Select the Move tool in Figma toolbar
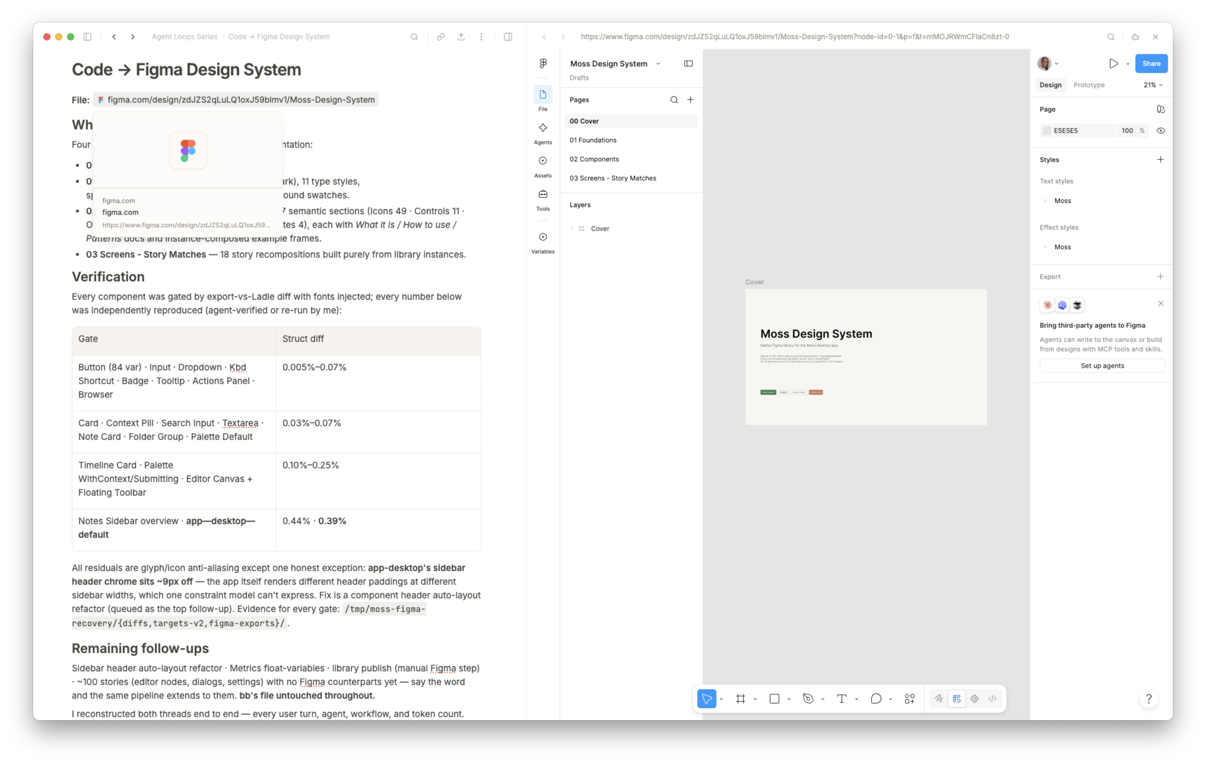This screenshot has width=1206, height=764. coord(707,698)
